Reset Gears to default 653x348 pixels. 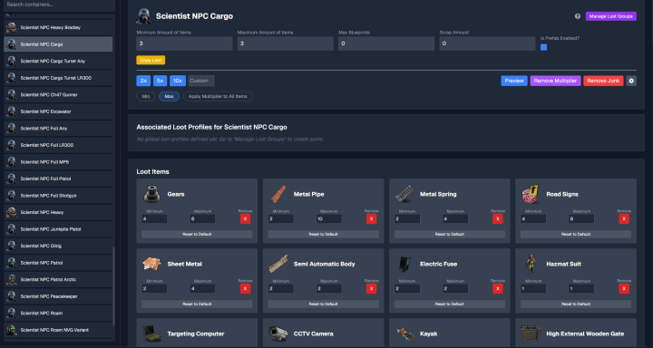(x=197, y=235)
